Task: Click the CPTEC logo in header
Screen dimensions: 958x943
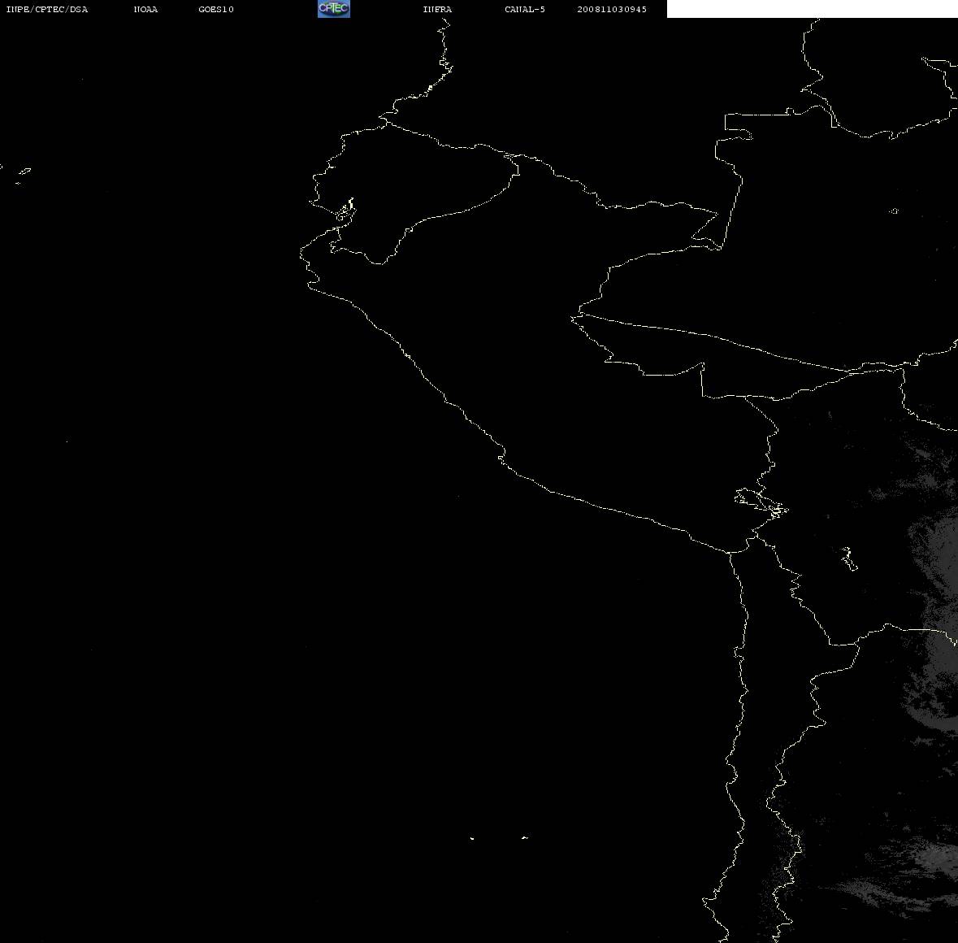Action: coord(334,9)
